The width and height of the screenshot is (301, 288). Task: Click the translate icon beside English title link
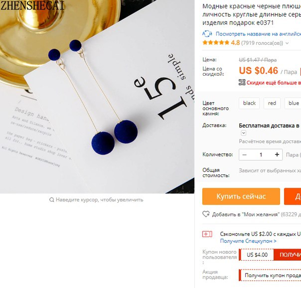pyautogui.click(x=207, y=34)
